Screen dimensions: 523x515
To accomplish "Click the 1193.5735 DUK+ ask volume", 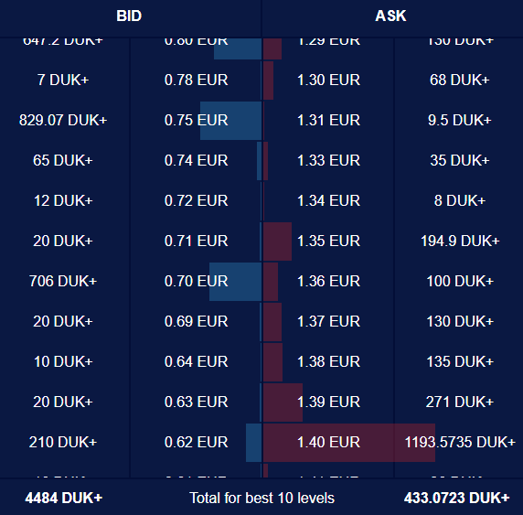I will click(x=460, y=442).
